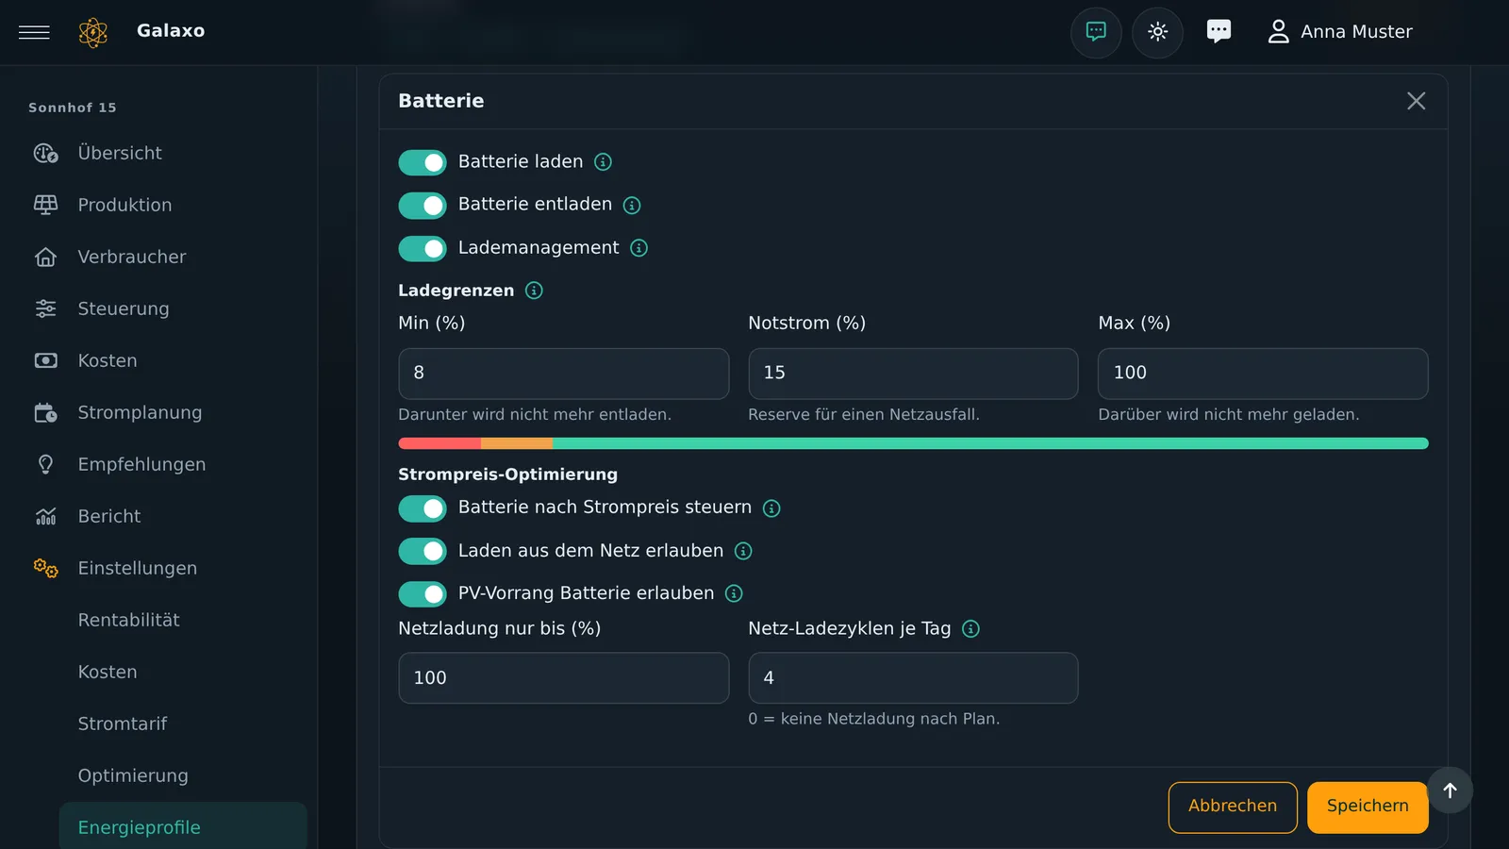Show info for Batterie nach Strompreis steuern
Image resolution: width=1509 pixels, height=849 pixels.
pyautogui.click(x=771, y=508)
